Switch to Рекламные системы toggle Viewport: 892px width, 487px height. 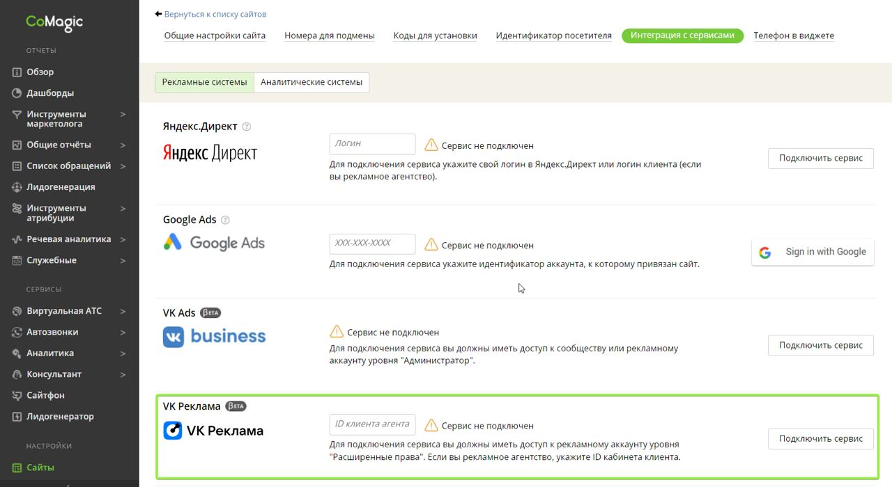204,82
